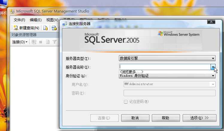Click the 新建查询 (New Query) toolbar button
The image size is (224, 131).
click(x=27, y=28)
